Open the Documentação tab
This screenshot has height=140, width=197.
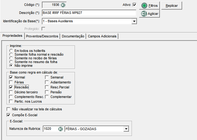(x=73, y=36)
